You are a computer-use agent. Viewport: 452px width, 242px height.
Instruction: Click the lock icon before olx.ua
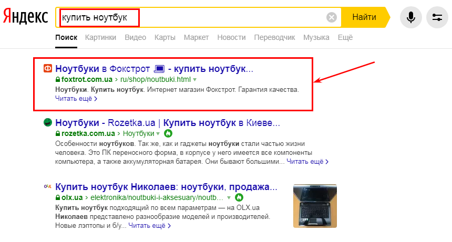[x=58, y=197]
